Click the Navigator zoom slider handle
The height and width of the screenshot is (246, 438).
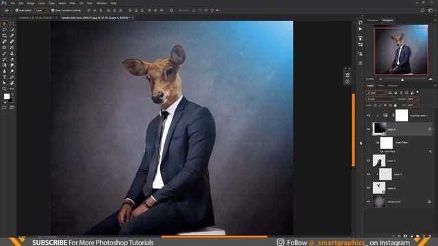point(402,80)
